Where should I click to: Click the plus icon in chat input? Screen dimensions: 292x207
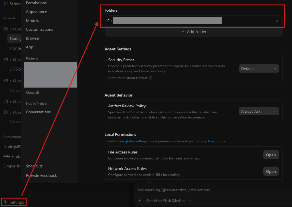pos(140,200)
